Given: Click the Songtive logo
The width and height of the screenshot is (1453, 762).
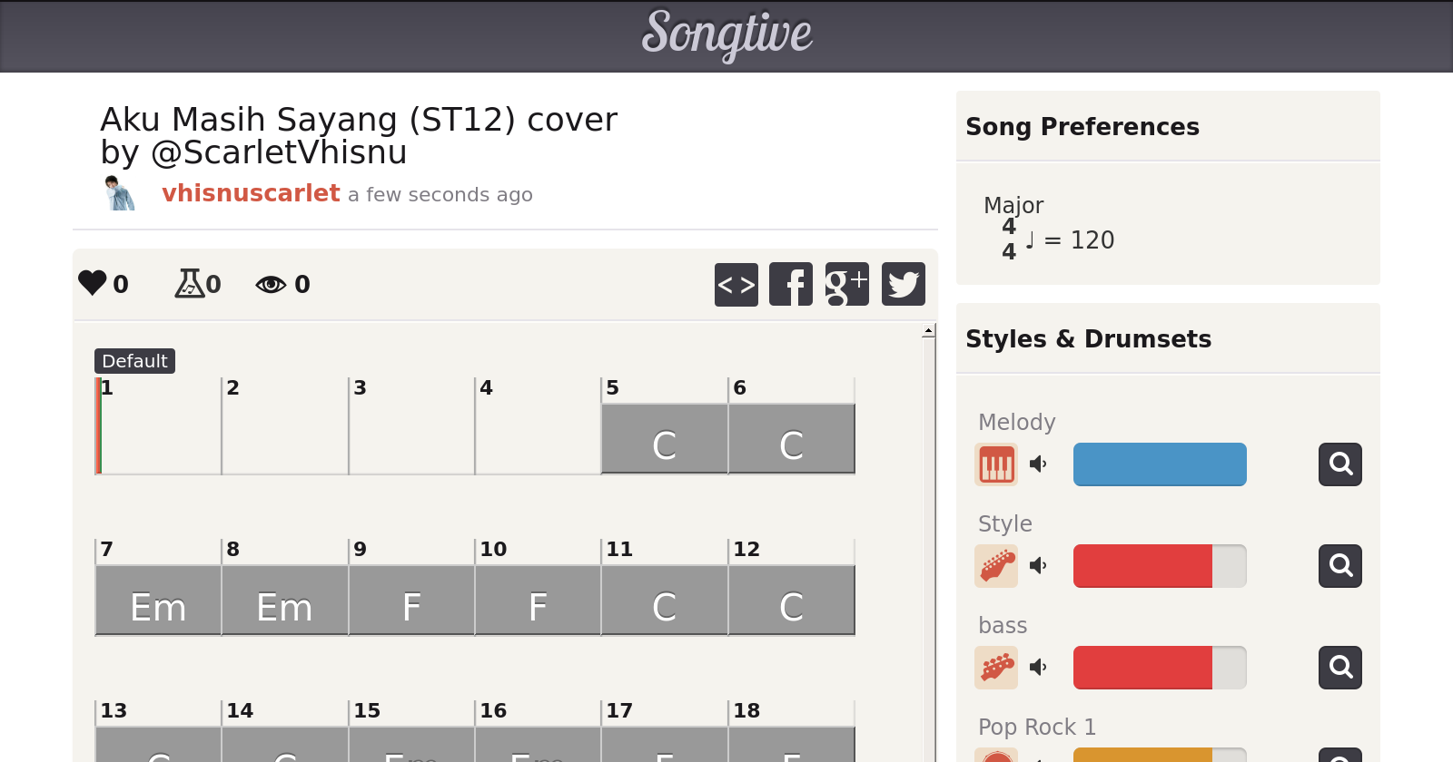Looking at the screenshot, I should click(x=726, y=34).
